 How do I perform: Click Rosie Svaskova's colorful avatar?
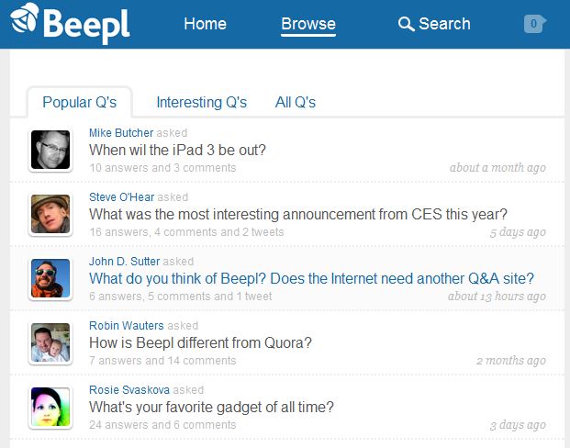(x=50, y=407)
